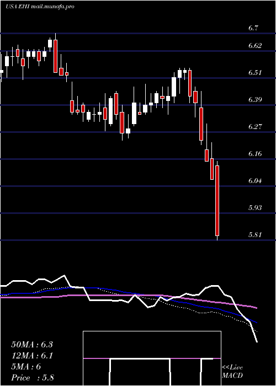Click the 'USA EHI mail.munafa.pro' chart title

40,7
